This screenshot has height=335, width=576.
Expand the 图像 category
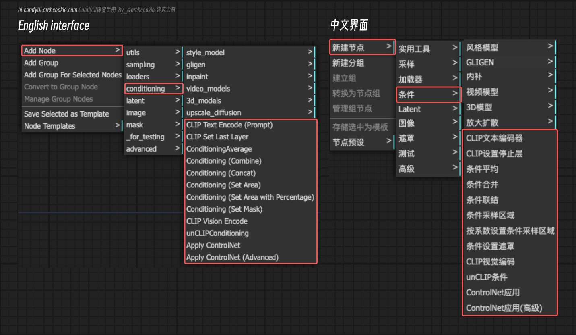[x=429, y=123]
